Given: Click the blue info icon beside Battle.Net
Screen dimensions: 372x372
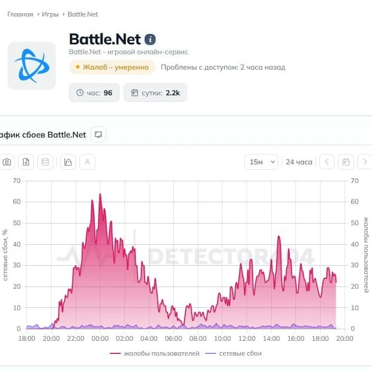Looking at the screenshot, I should click(x=150, y=39).
